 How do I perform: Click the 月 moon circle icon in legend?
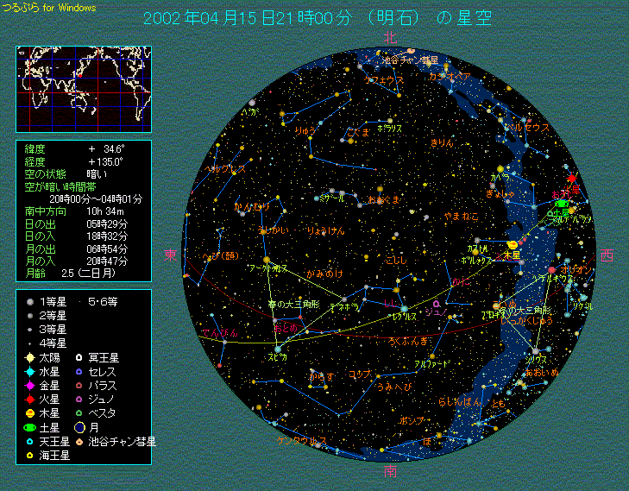(x=80, y=428)
